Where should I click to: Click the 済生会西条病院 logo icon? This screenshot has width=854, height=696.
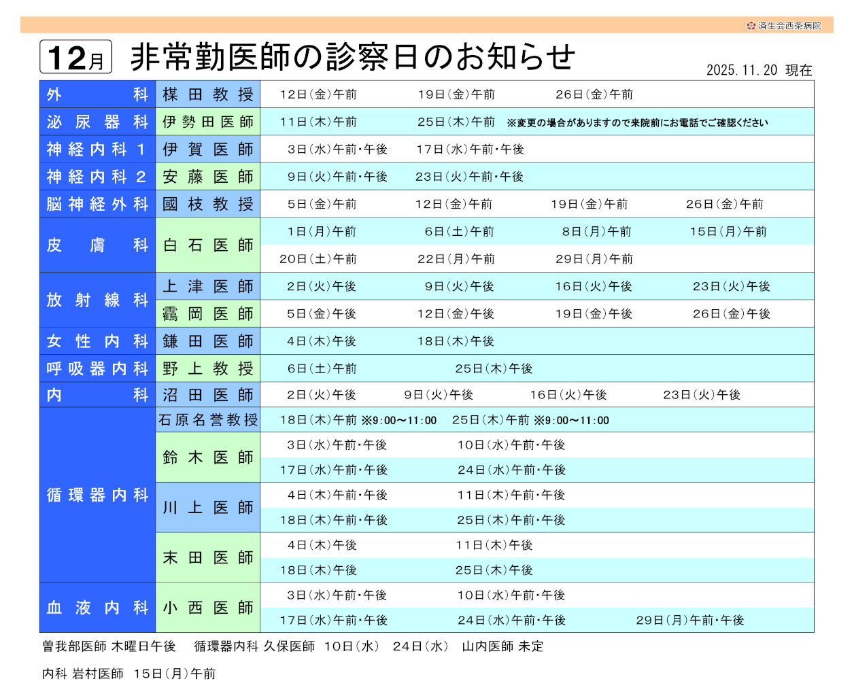[751, 26]
